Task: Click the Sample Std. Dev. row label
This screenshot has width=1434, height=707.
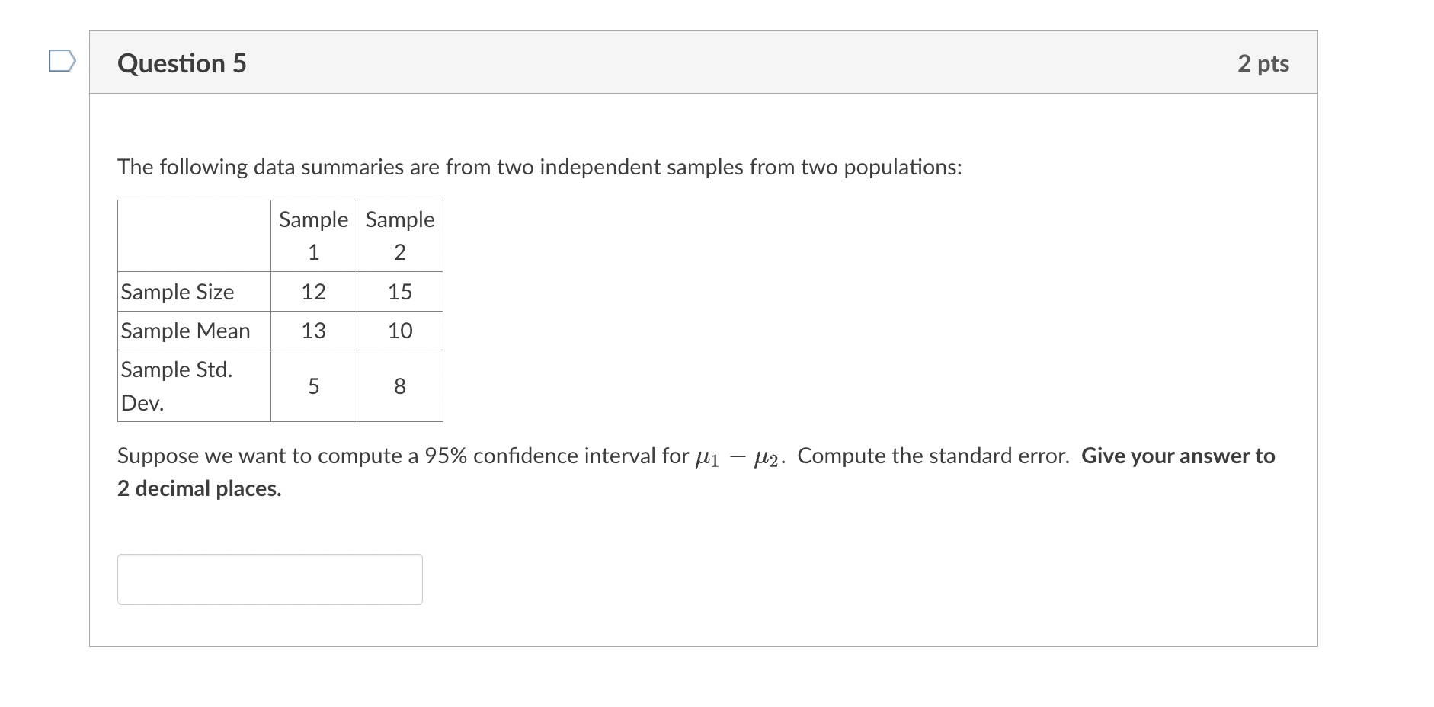Action: (176, 385)
